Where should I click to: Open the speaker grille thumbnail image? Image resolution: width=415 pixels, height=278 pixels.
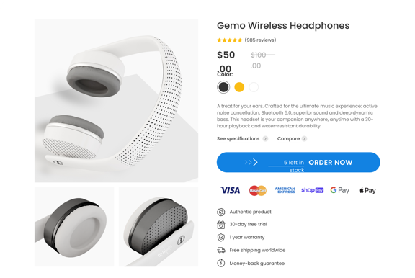coord(159,227)
